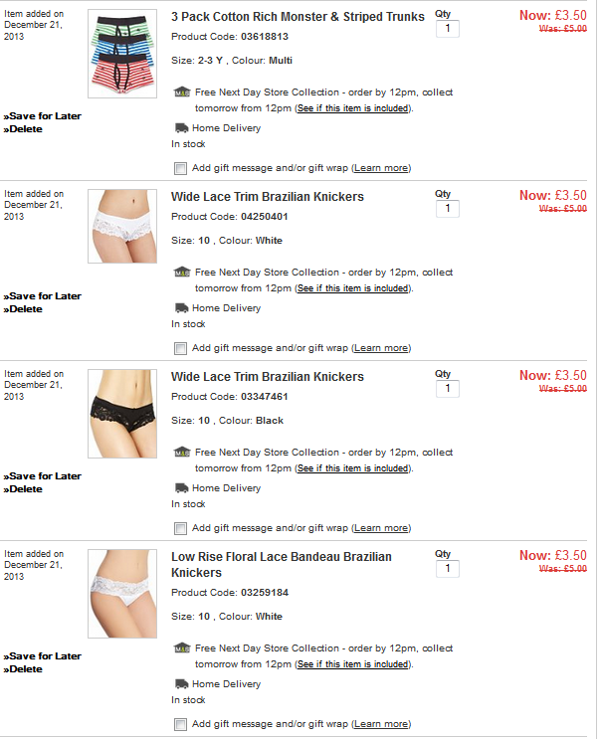Enable gift wrap for Striped Trunks

pos(180,168)
